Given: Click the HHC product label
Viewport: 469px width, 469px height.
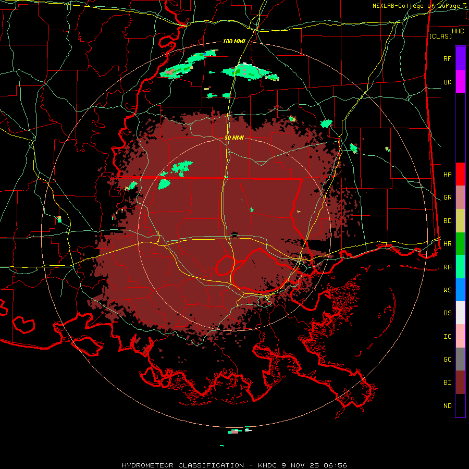Looking at the screenshot, I should click(x=458, y=31).
